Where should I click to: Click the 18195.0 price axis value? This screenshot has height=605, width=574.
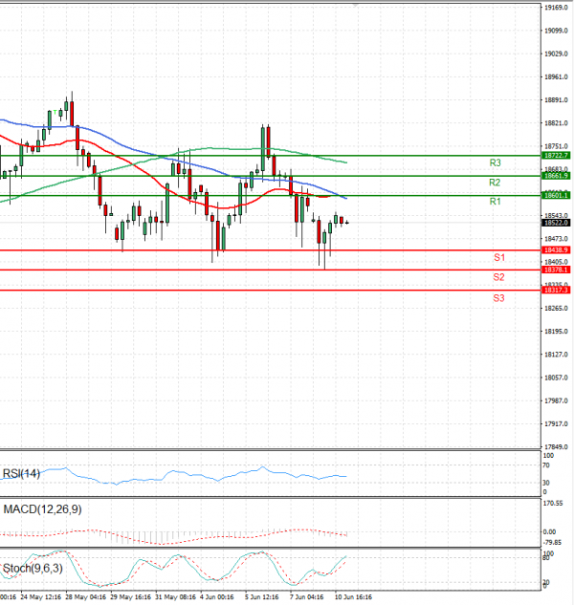click(x=556, y=332)
